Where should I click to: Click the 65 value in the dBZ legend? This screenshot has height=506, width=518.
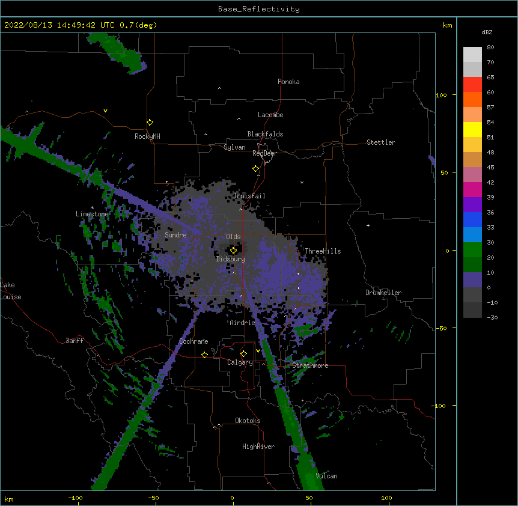point(490,78)
